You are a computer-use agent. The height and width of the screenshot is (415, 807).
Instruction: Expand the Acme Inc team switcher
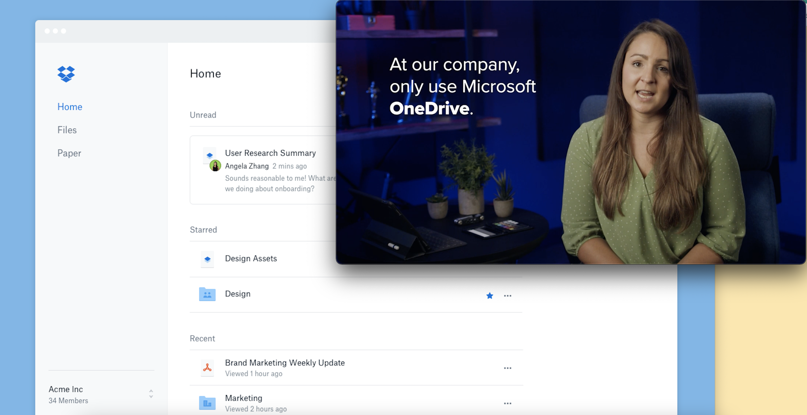(151, 394)
